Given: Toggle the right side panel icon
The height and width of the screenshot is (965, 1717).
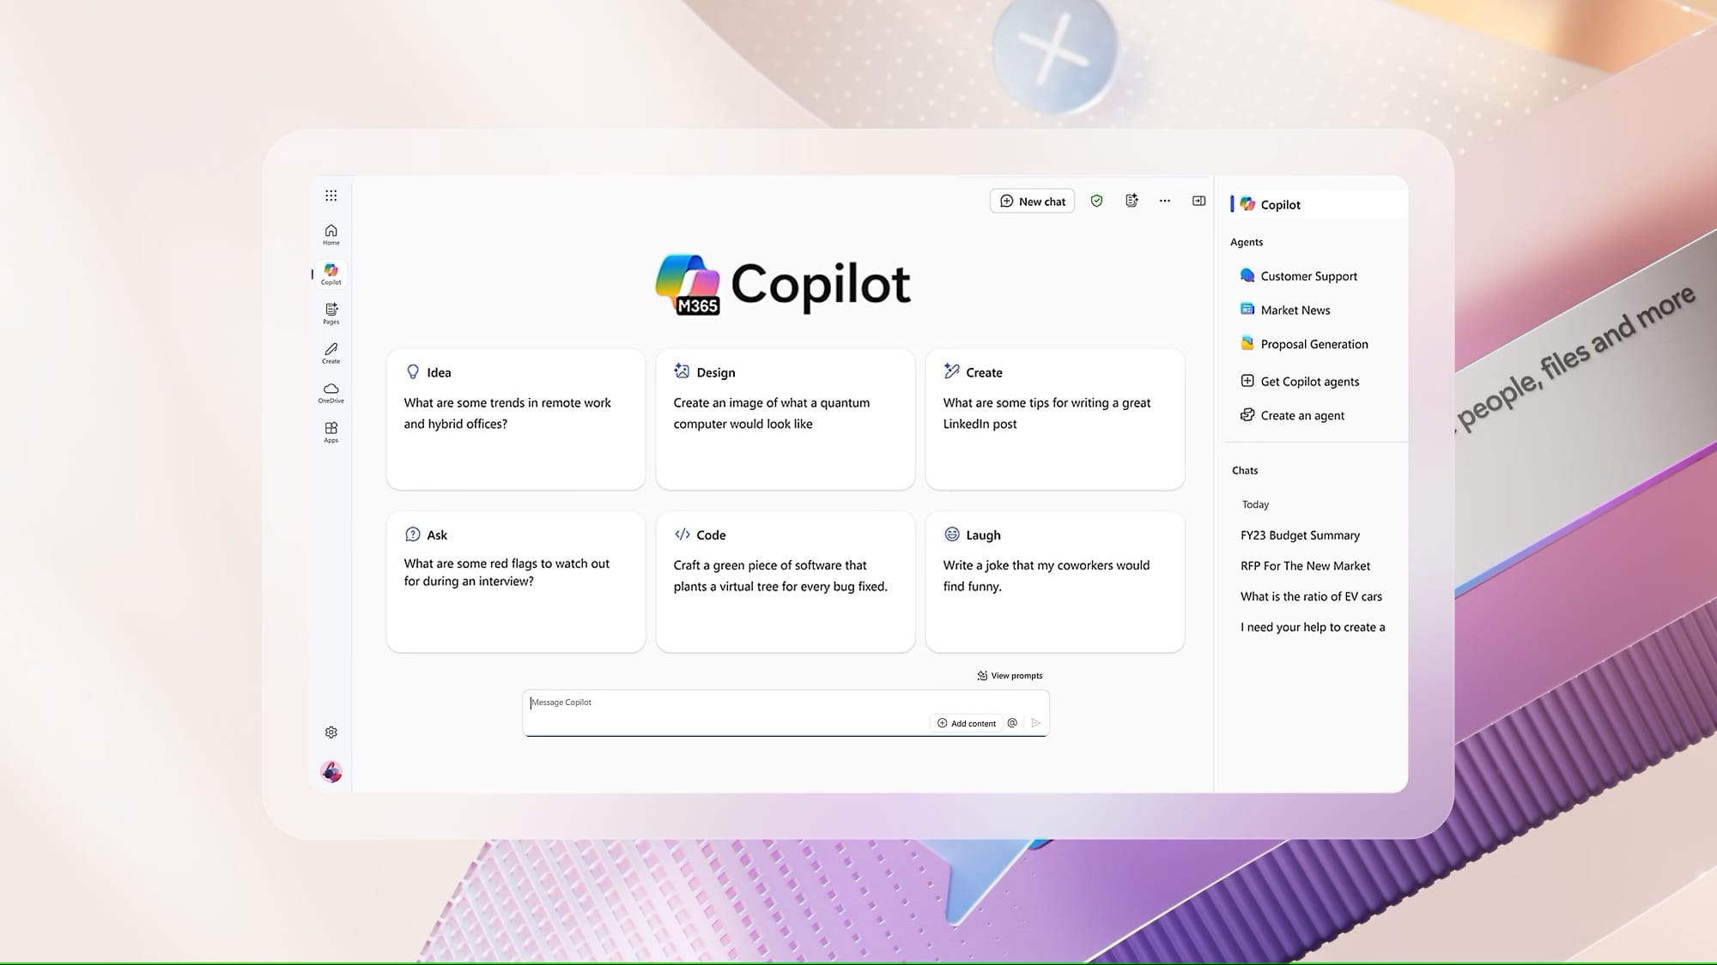Looking at the screenshot, I should click(1198, 201).
